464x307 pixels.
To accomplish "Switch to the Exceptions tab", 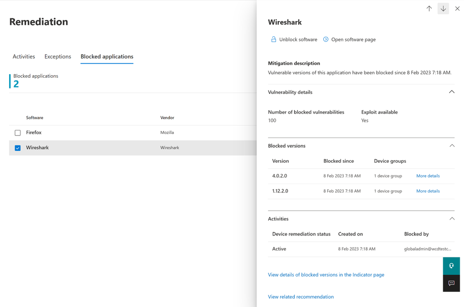I will tap(58, 57).
